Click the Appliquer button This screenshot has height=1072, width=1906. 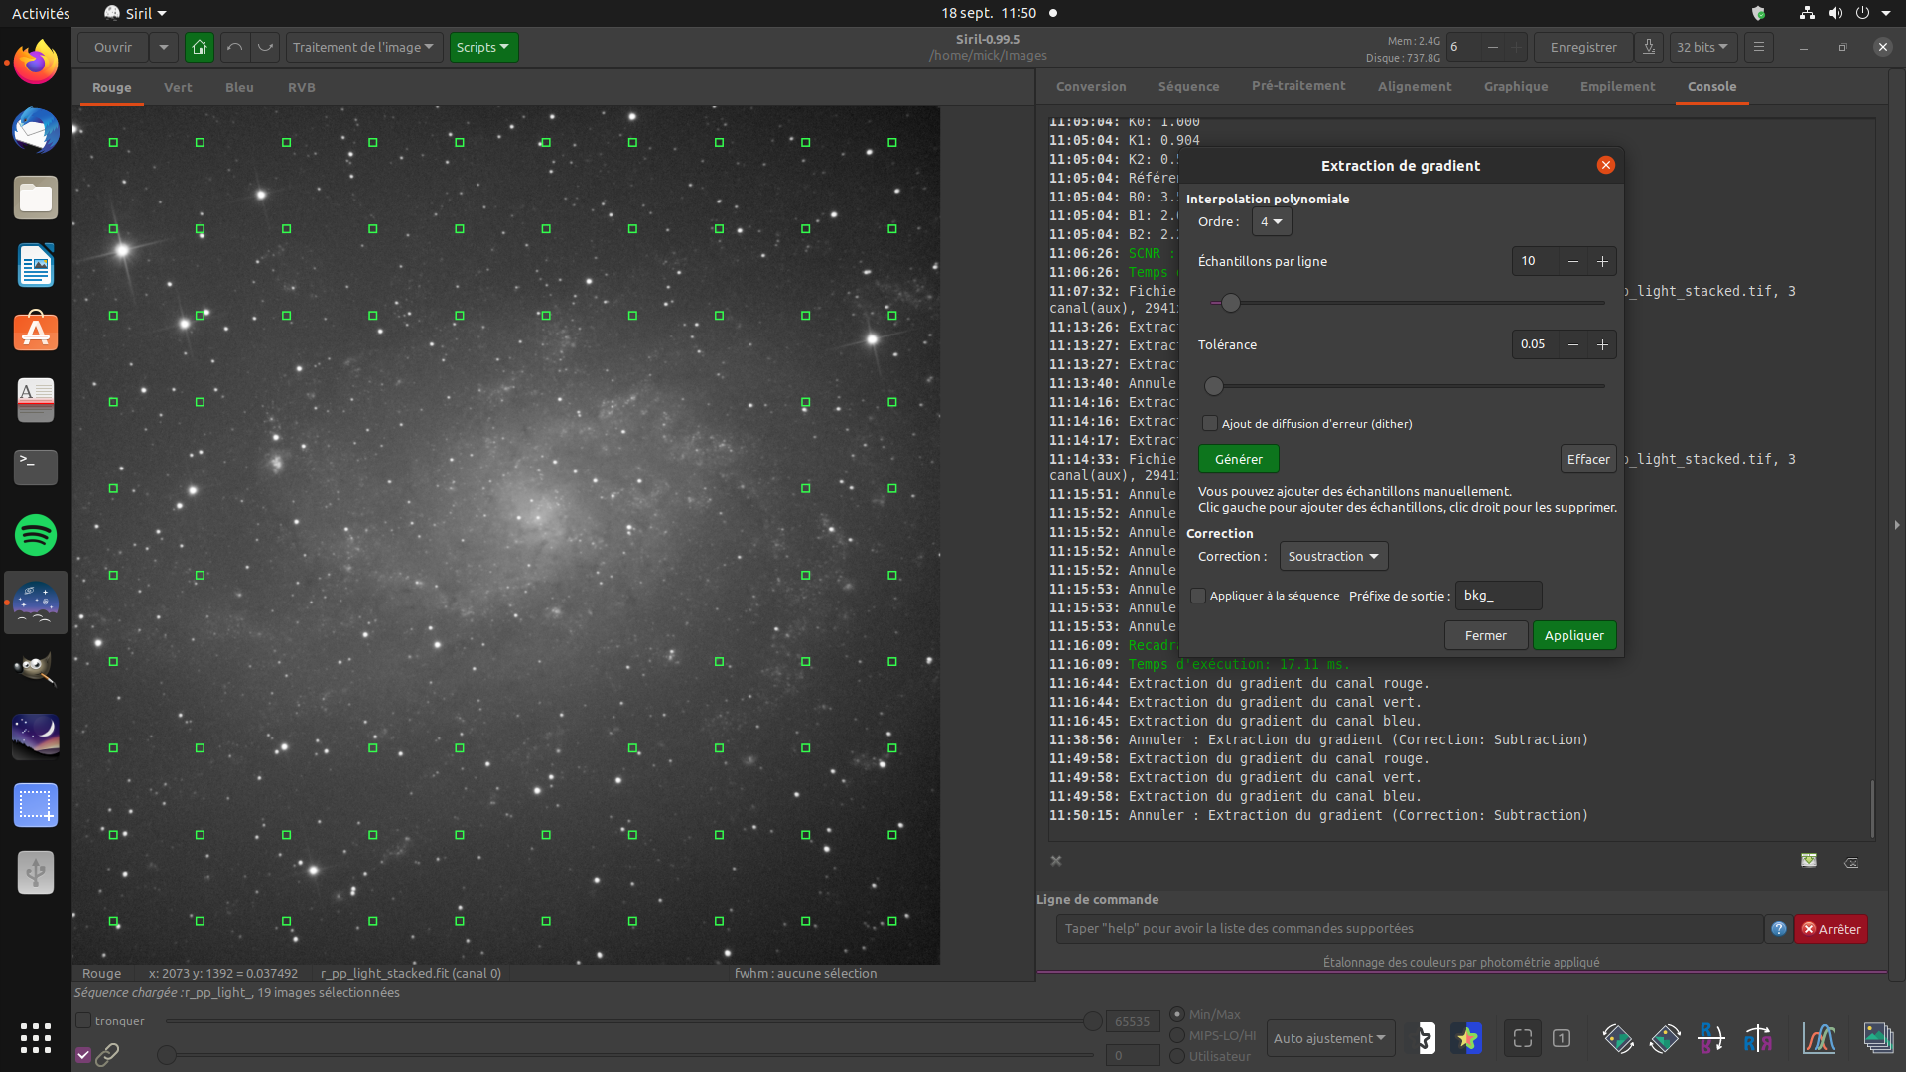point(1573,635)
